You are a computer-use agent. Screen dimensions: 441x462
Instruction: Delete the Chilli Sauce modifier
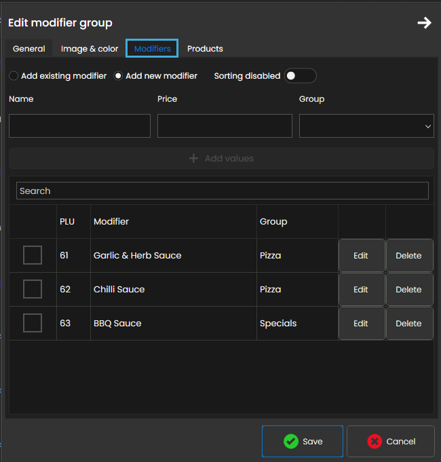[x=408, y=290]
